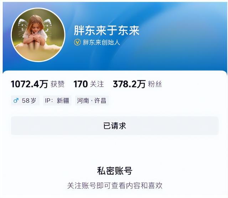Click the 关注 following label

pyautogui.click(x=97, y=84)
